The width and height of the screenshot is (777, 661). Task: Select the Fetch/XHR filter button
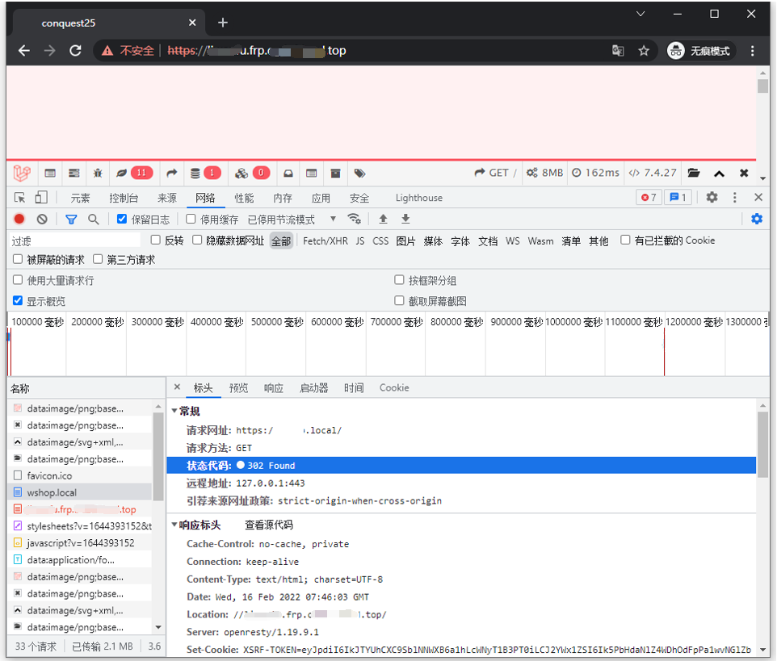(x=325, y=241)
